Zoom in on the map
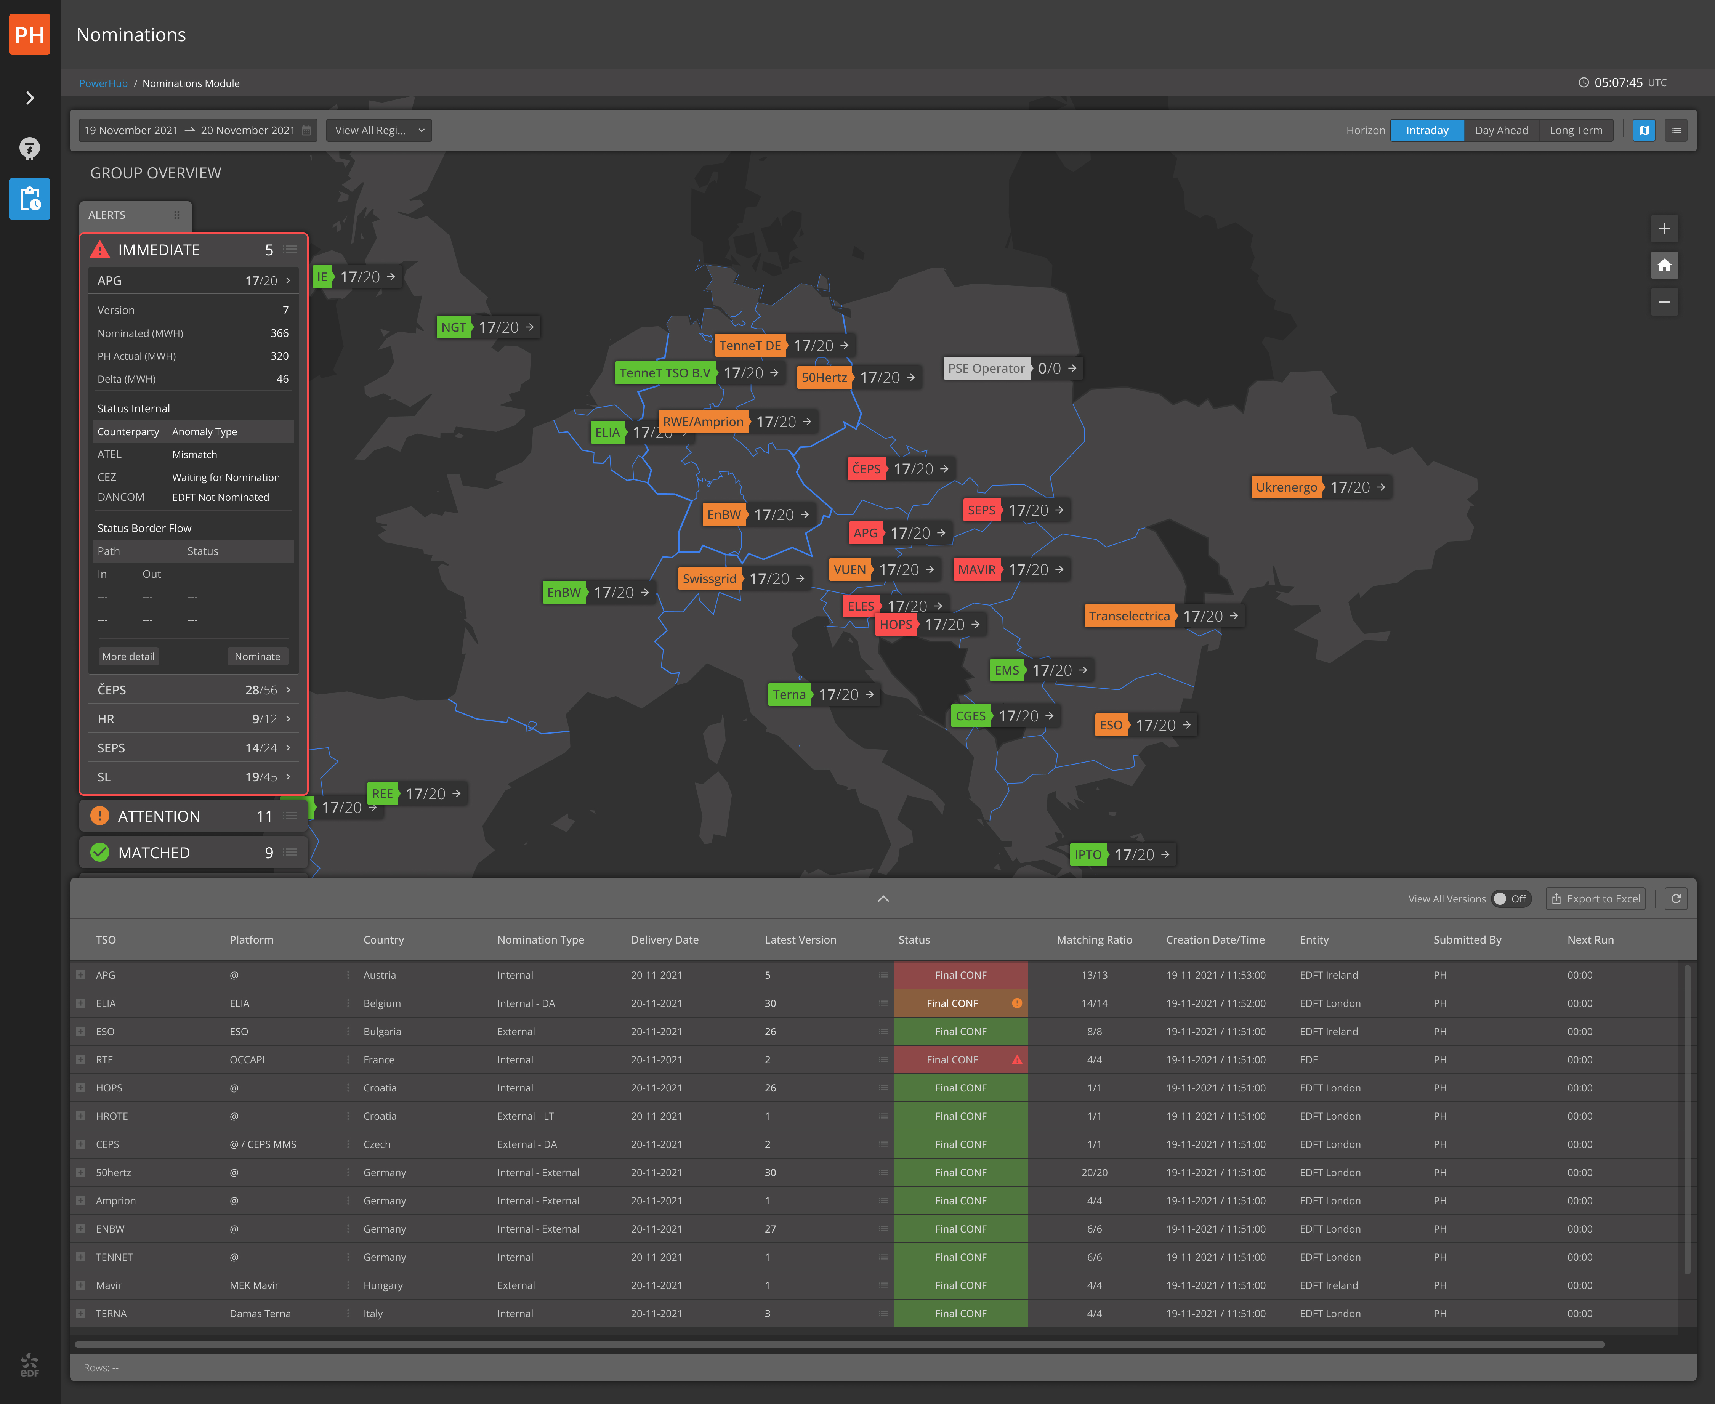Viewport: 1715px width, 1404px height. (x=1664, y=229)
